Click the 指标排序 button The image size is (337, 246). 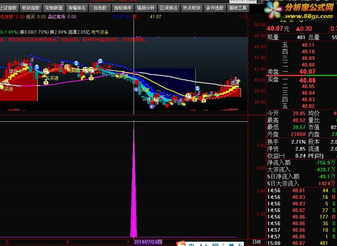pos(123,8)
